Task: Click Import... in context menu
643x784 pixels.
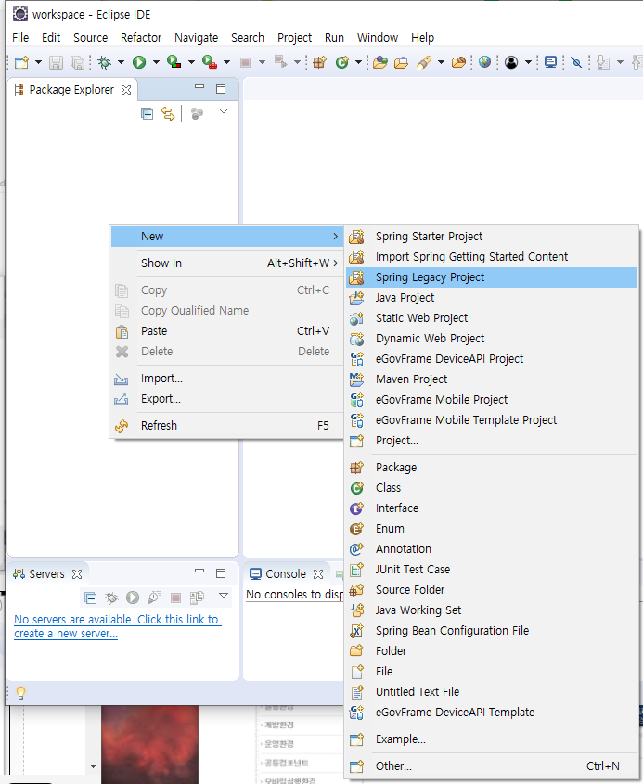Action: 226,379
